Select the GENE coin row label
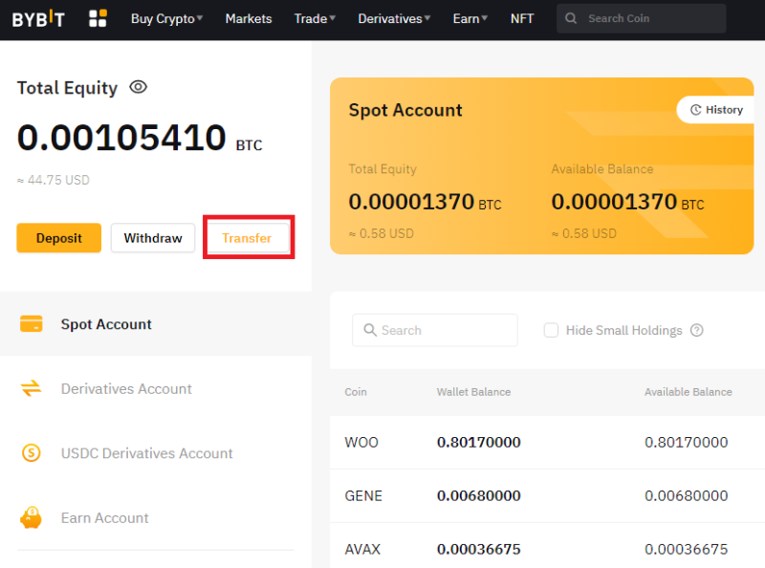This screenshot has width=765, height=568. tap(363, 495)
